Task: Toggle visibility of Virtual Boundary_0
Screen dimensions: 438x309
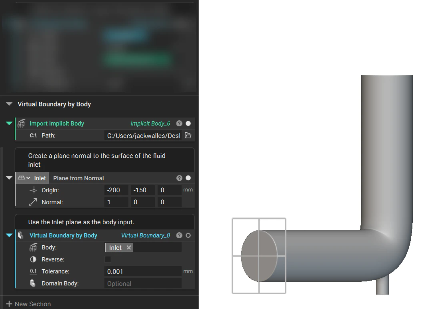Action: tap(188, 235)
